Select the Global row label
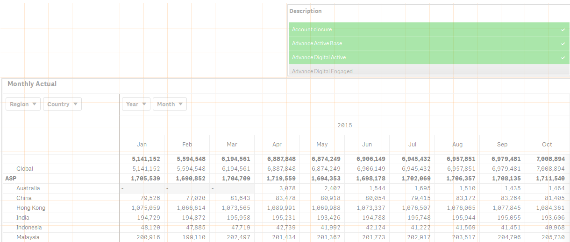The height and width of the screenshot is (242, 570). 25,169
